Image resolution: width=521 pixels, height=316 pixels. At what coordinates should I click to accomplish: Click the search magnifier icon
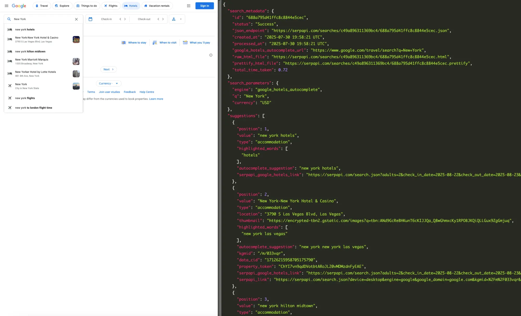[9, 19]
